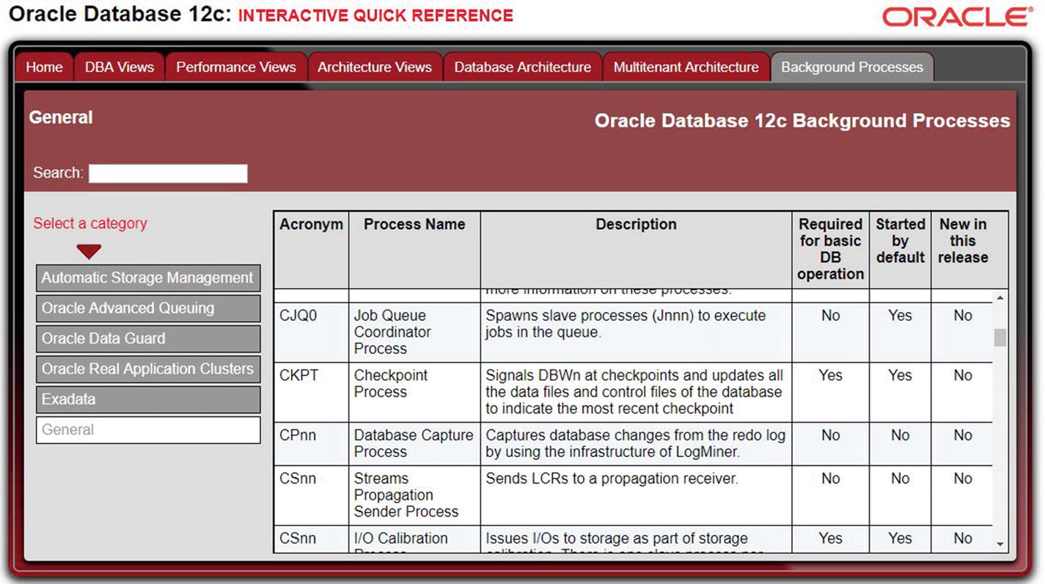This screenshot has height=584, width=1045.
Task: Select the Oracle Data Guard category
Action: coord(148,339)
